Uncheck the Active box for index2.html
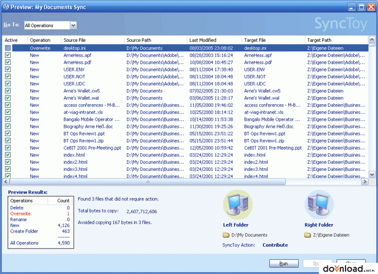The image size is (378, 274). coord(8,162)
